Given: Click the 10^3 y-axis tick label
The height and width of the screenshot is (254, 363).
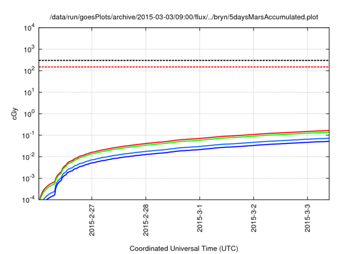Looking at the screenshot, I should point(29,49).
